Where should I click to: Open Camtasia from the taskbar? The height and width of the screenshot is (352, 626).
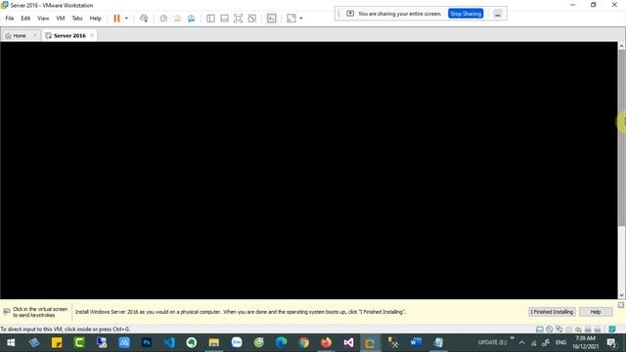point(79,342)
